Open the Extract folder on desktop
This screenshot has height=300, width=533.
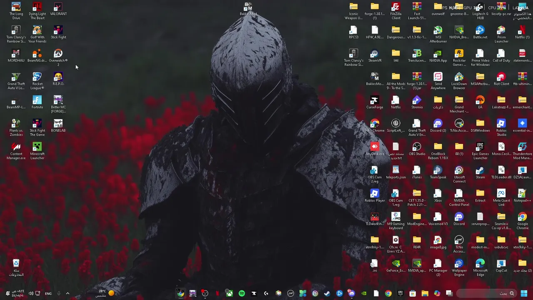coord(480,196)
